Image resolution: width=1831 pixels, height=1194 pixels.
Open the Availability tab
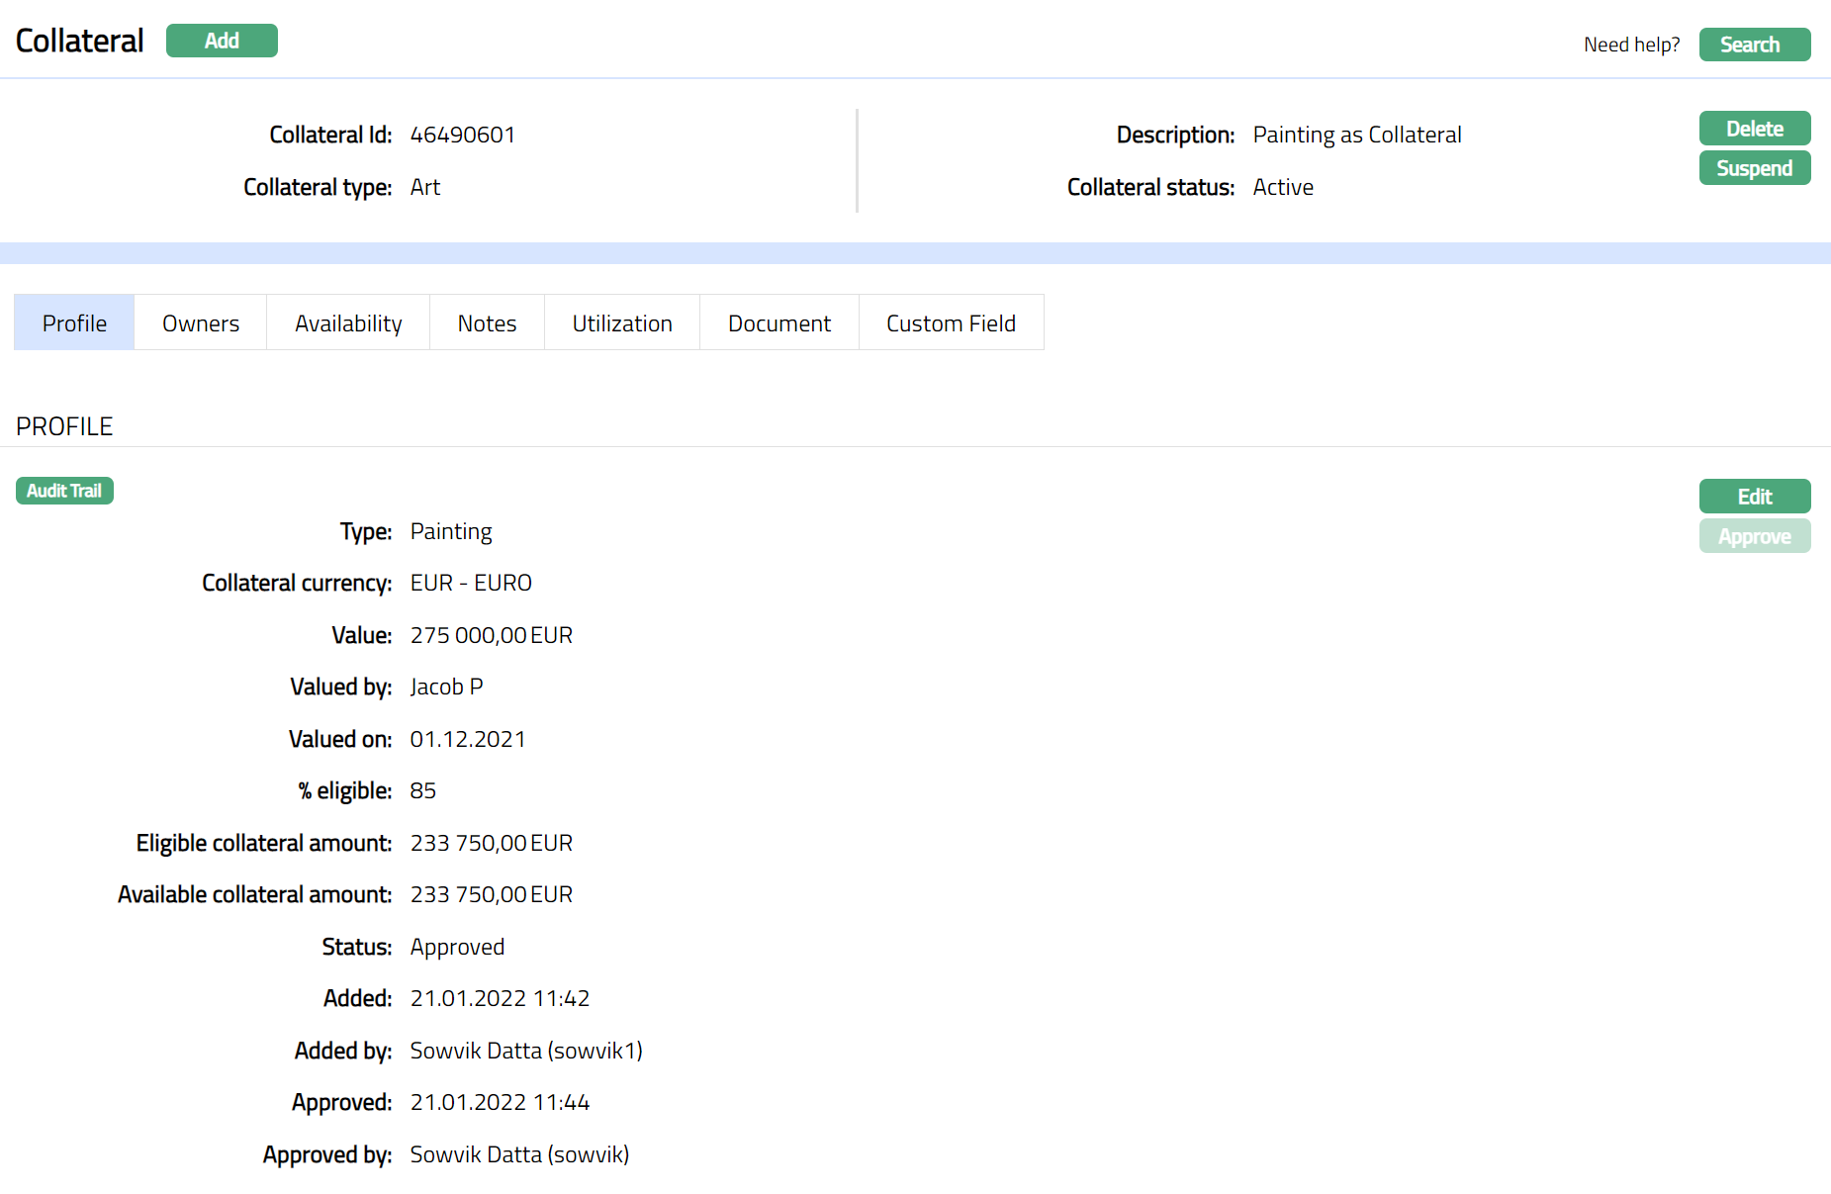(348, 322)
